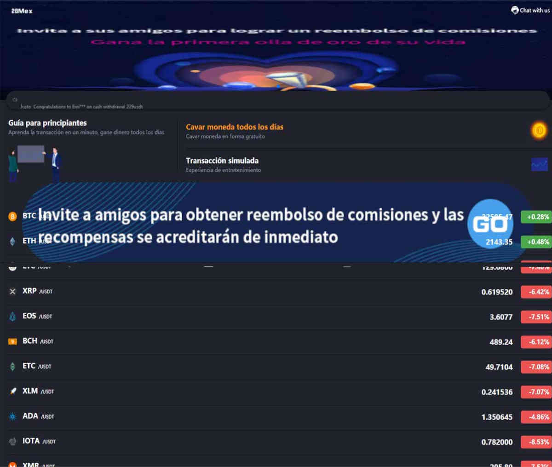The width and height of the screenshot is (552, 467).
Task: Click the Bitcoin BTC coin icon
Action: (x=13, y=216)
